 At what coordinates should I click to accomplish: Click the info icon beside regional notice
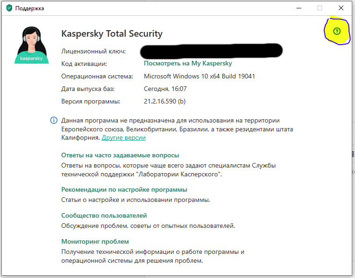pos(54,121)
